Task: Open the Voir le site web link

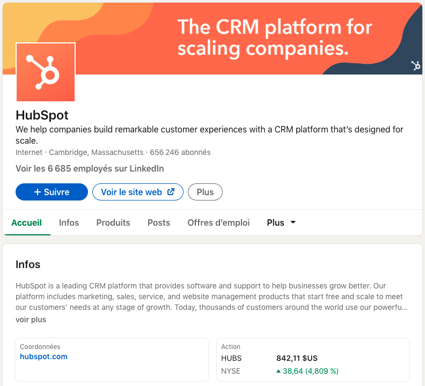Action: [138, 192]
